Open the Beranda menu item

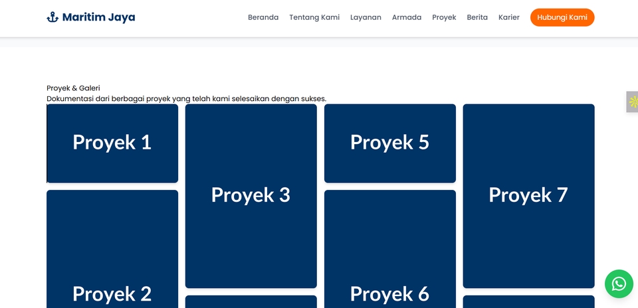pos(263,17)
